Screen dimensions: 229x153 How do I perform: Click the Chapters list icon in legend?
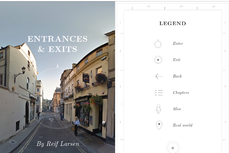[x=159, y=93]
